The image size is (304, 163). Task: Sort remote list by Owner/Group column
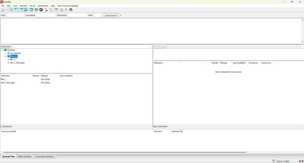(267, 63)
